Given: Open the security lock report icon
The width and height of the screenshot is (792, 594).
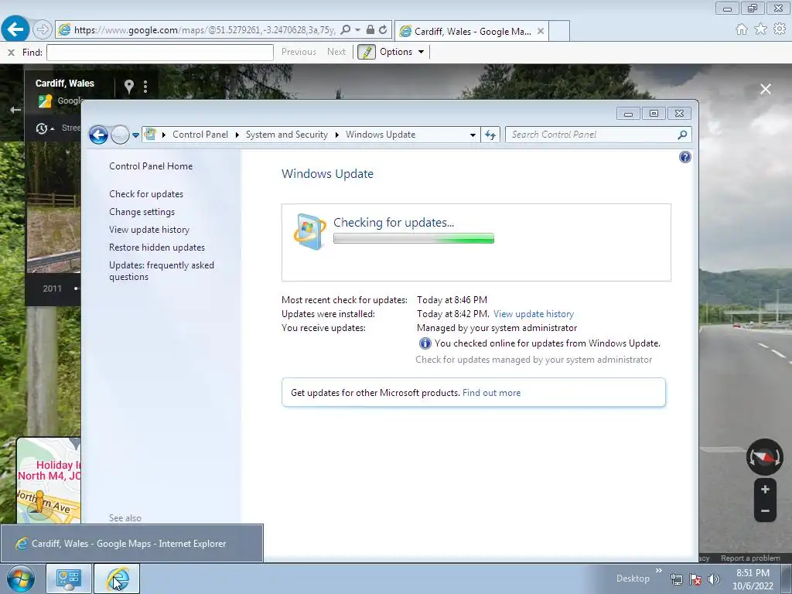Looking at the screenshot, I should click(x=370, y=30).
